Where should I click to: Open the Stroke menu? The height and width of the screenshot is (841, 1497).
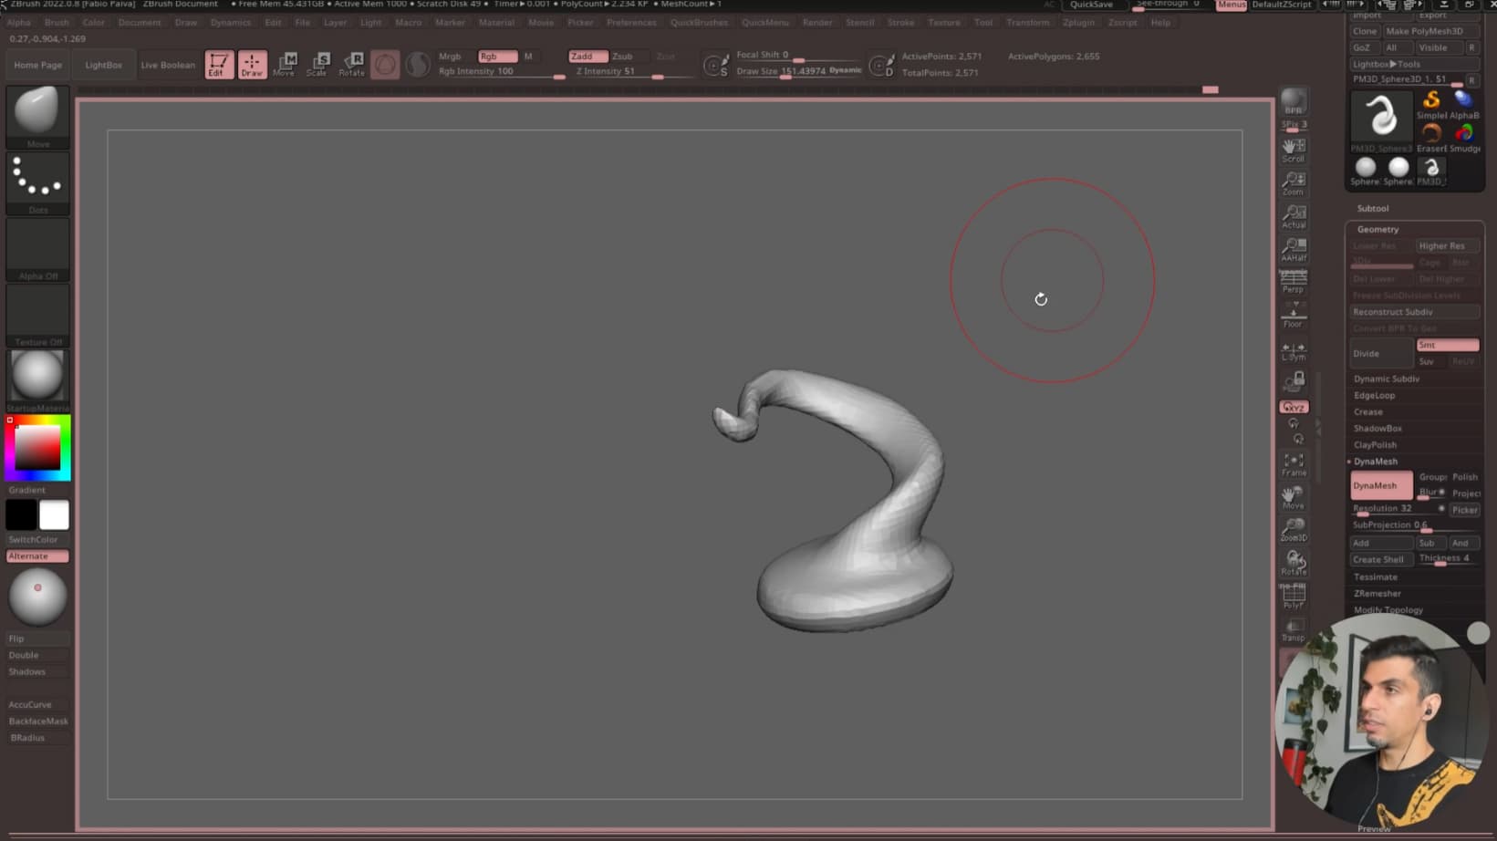pyautogui.click(x=900, y=22)
